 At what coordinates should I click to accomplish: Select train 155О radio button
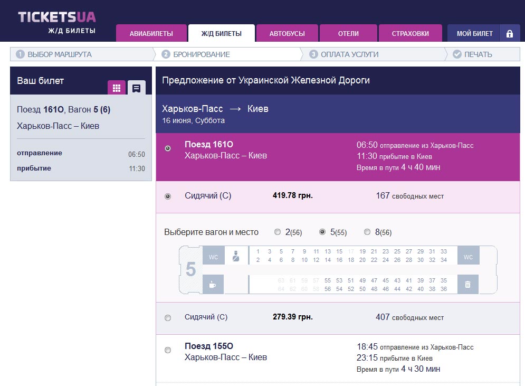click(168, 350)
